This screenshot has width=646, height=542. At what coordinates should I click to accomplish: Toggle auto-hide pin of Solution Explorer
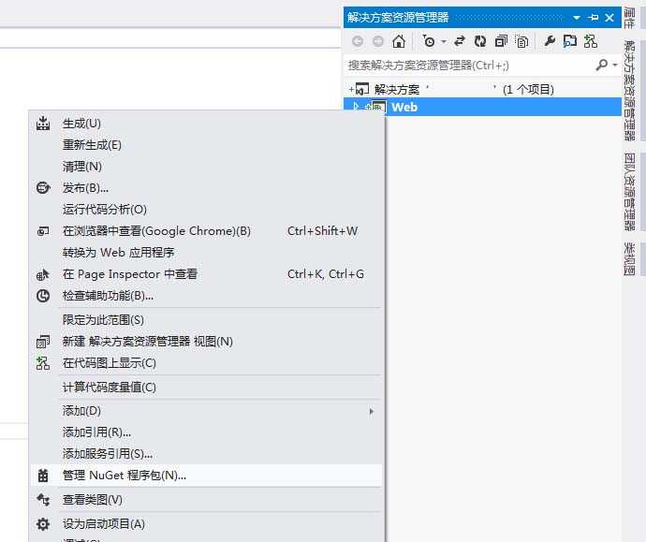[594, 17]
